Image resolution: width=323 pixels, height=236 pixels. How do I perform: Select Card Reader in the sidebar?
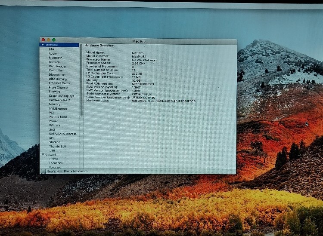(57, 66)
